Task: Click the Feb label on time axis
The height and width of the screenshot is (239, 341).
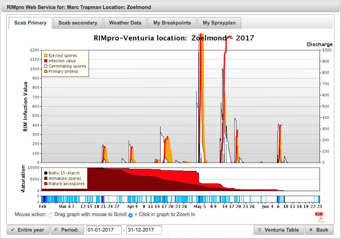Action: click(x=42, y=206)
